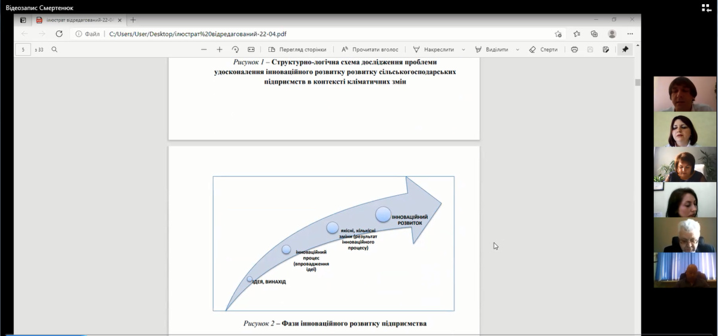Image resolution: width=718 pixels, height=336 pixels.
Task: Select top participant video thumbnail
Action: point(684,94)
